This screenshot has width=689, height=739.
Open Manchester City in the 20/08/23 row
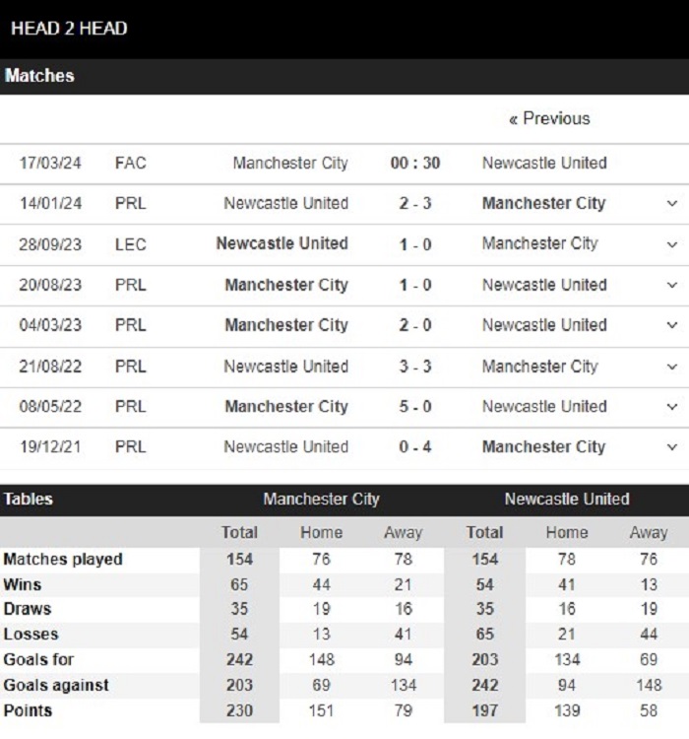286,285
